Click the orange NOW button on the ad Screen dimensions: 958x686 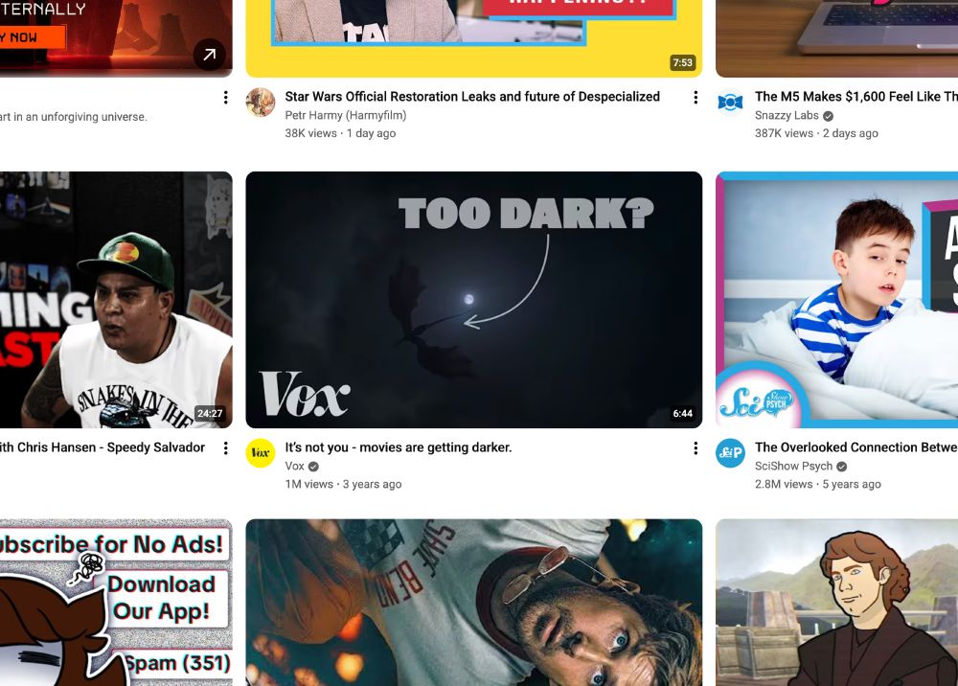point(33,37)
